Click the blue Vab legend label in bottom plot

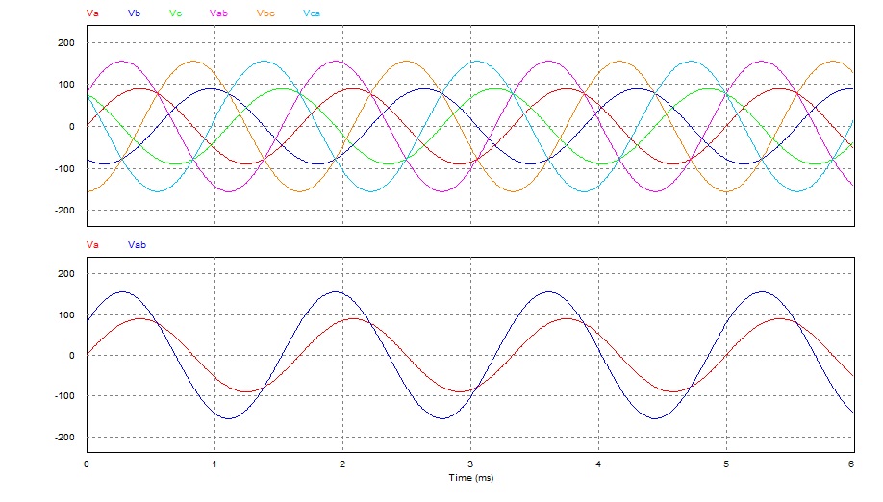click(137, 245)
